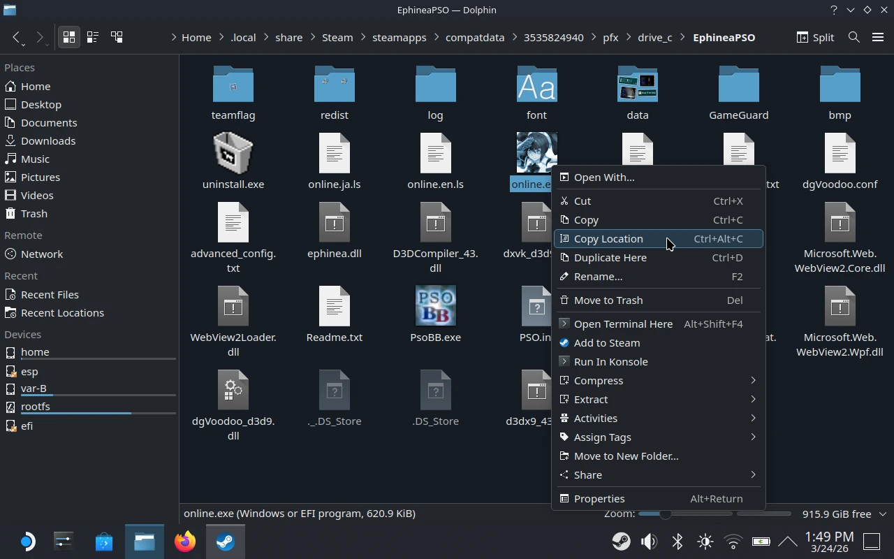The image size is (894, 559).
Task: Switch to Compact view mode
Action: [x=92, y=37]
